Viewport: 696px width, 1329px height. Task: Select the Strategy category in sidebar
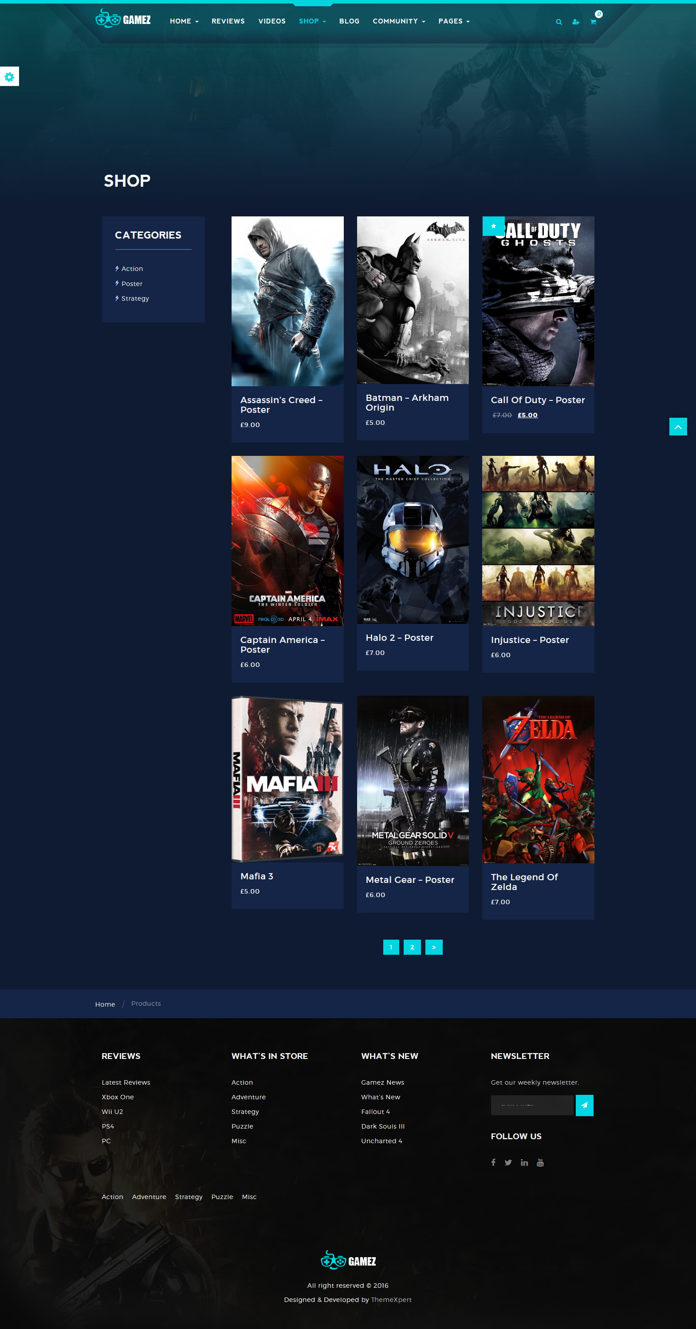click(x=135, y=298)
